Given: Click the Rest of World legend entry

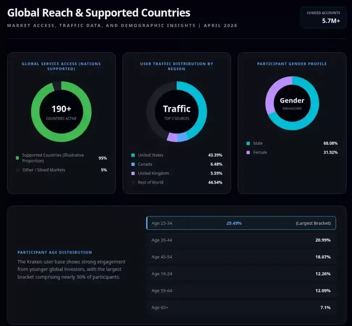Looking at the screenshot, I should 177,183.
